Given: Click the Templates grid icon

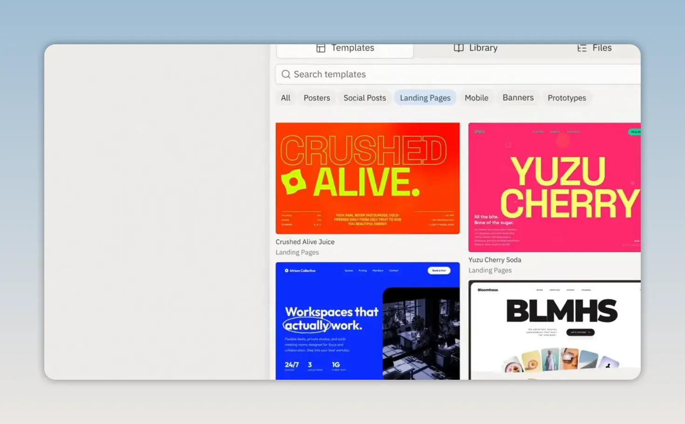Looking at the screenshot, I should 321,48.
